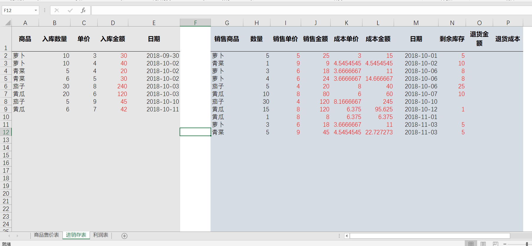Open the Insert Function fx dialog

click(x=83, y=10)
